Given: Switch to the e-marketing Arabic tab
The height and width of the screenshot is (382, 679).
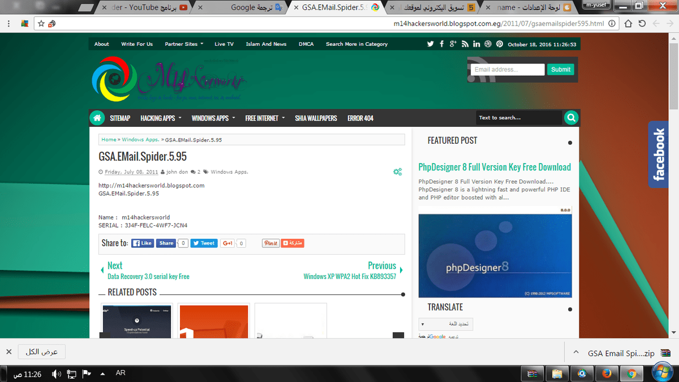Looking at the screenshot, I should coord(435,8).
